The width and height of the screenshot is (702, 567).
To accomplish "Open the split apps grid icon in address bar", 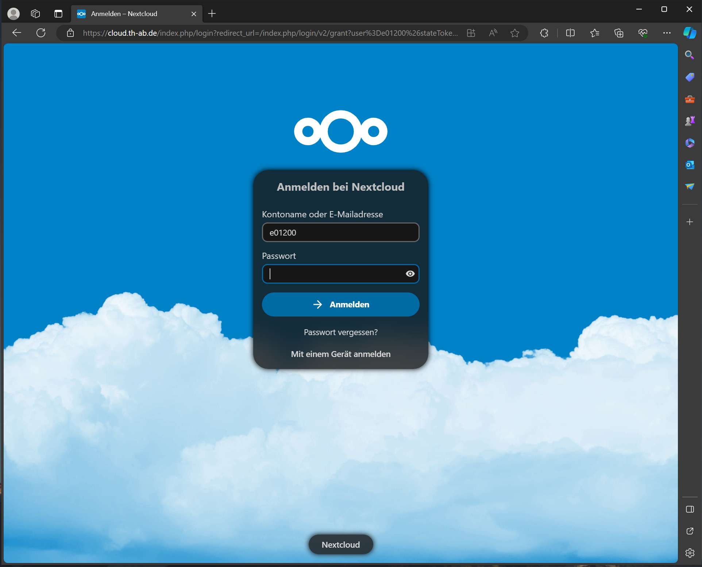I will pyautogui.click(x=471, y=33).
